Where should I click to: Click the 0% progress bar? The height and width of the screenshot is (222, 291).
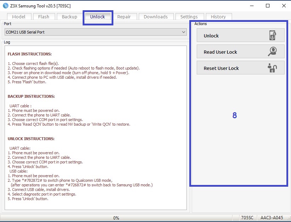(116, 218)
